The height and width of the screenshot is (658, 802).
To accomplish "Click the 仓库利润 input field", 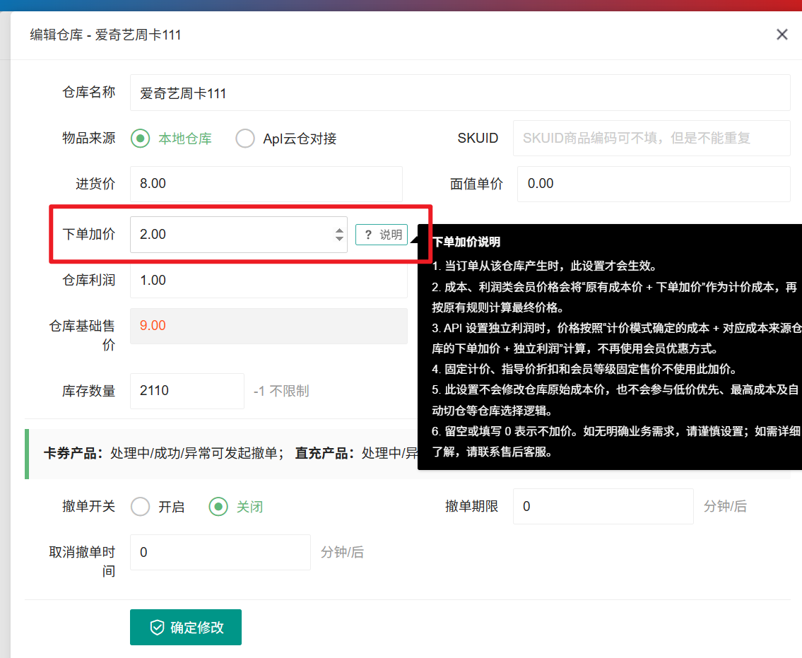I will 269,280.
